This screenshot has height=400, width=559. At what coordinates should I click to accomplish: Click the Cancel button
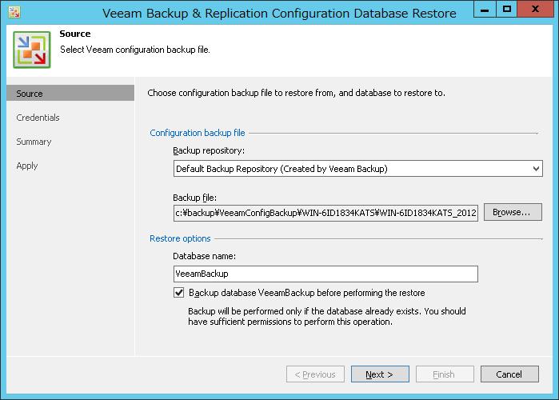pyautogui.click(x=509, y=374)
